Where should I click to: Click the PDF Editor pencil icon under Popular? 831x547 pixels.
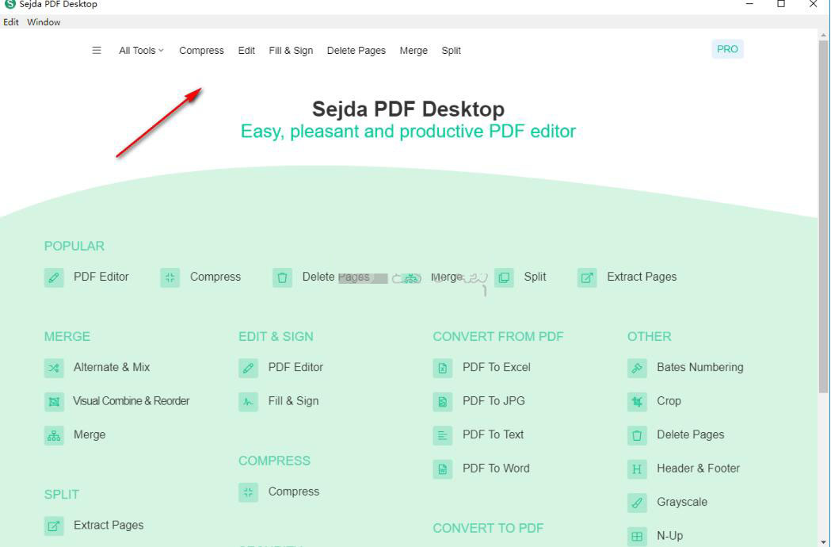point(54,277)
